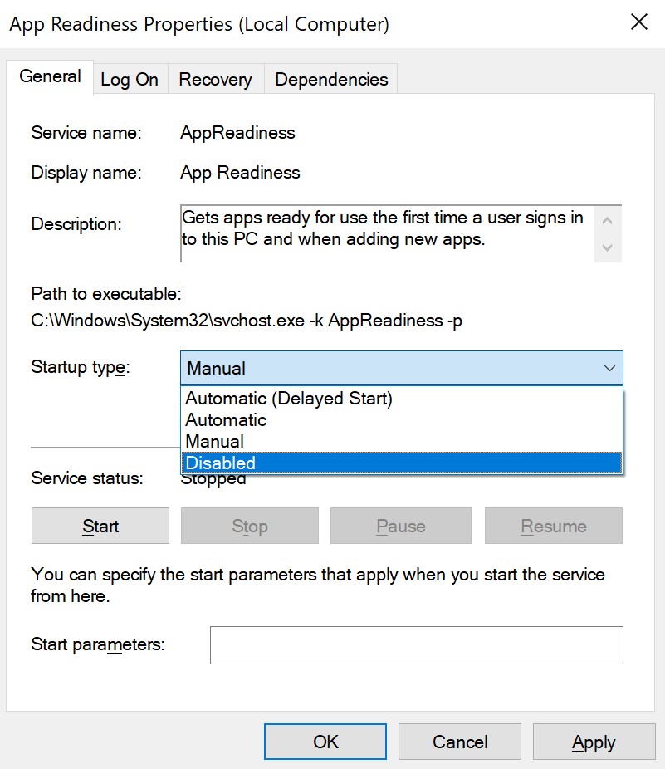
Task: Open the Log On tab
Action: click(130, 80)
